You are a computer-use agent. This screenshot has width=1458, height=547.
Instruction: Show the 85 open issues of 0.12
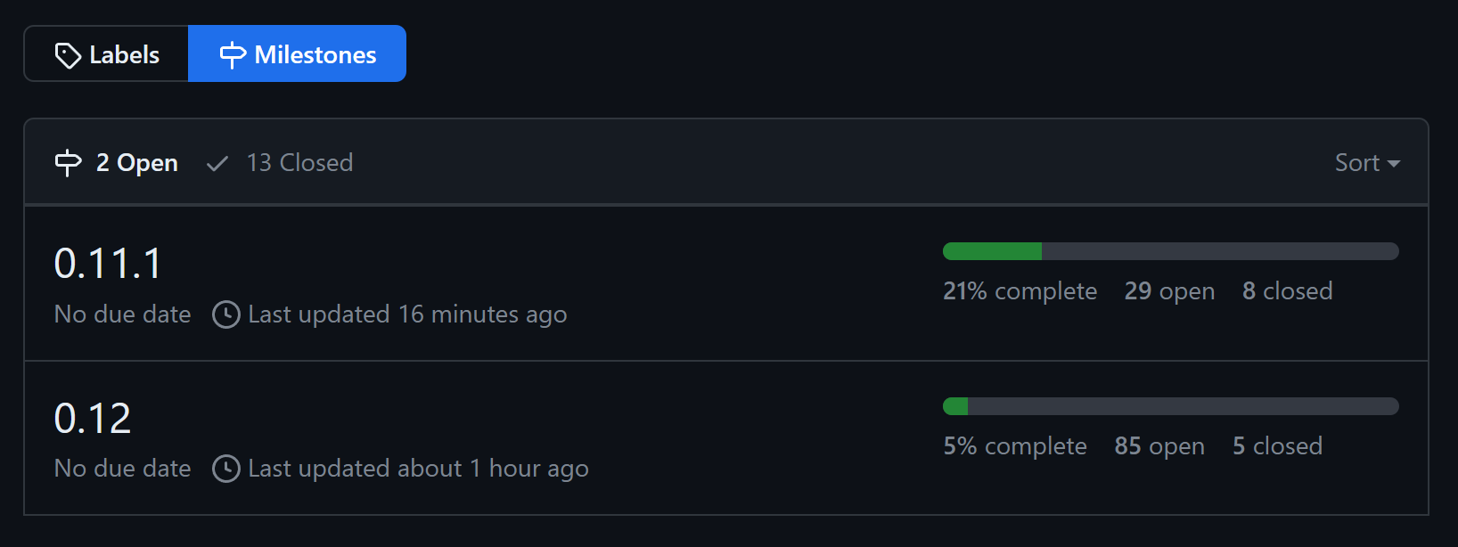click(x=1159, y=446)
